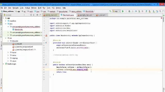Screen dimensions: 165x92
Task: Open Project panel gear settings icon
Action: pos(37,15)
